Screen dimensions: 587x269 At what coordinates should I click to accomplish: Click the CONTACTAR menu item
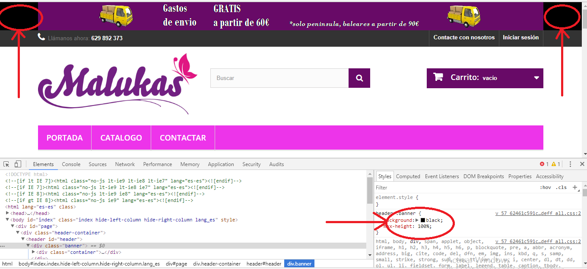pyautogui.click(x=183, y=138)
